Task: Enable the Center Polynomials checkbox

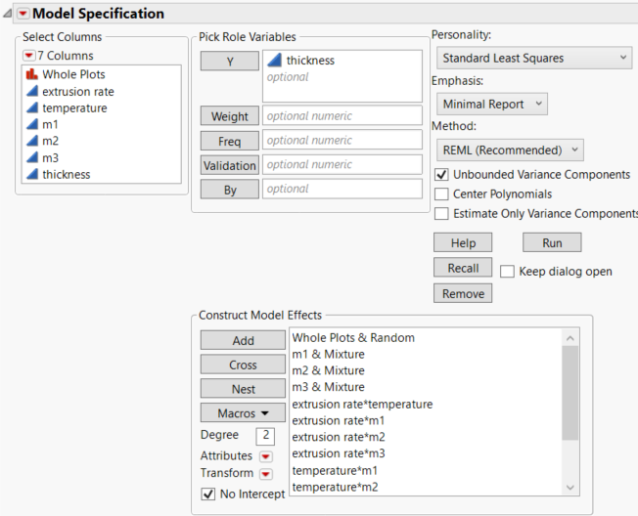Action: click(x=442, y=193)
